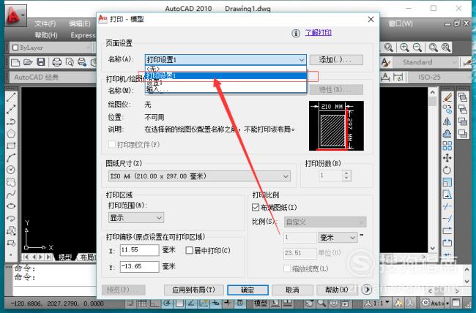Open the 毫米 units dropdown

point(338,238)
